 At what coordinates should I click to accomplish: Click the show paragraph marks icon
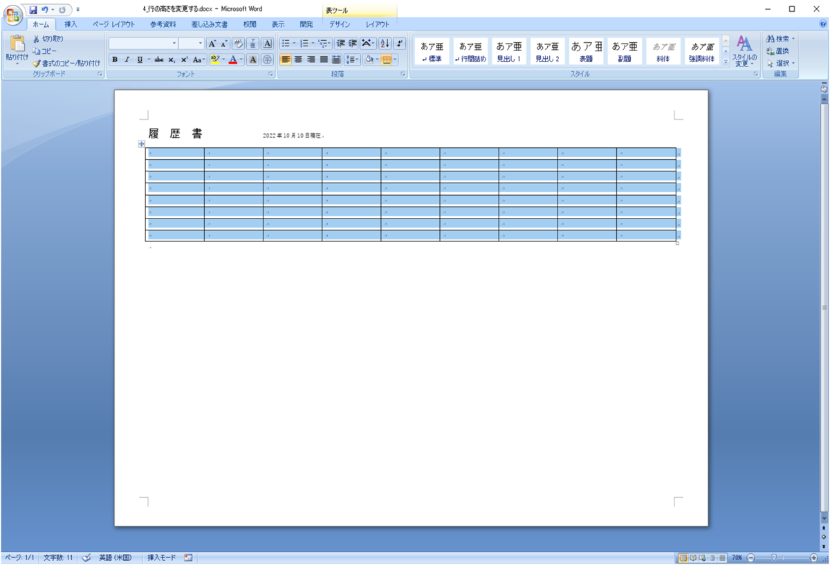pos(400,44)
